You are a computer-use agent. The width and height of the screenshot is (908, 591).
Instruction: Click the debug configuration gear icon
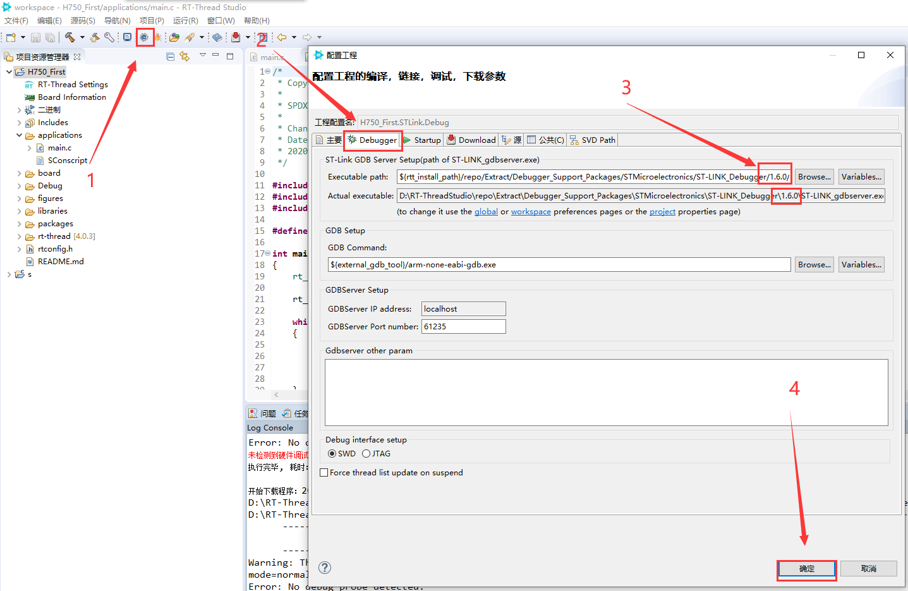point(144,37)
